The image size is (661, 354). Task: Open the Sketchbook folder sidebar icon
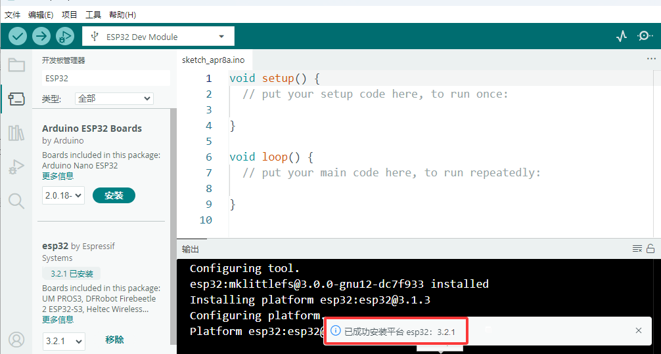pyautogui.click(x=16, y=65)
